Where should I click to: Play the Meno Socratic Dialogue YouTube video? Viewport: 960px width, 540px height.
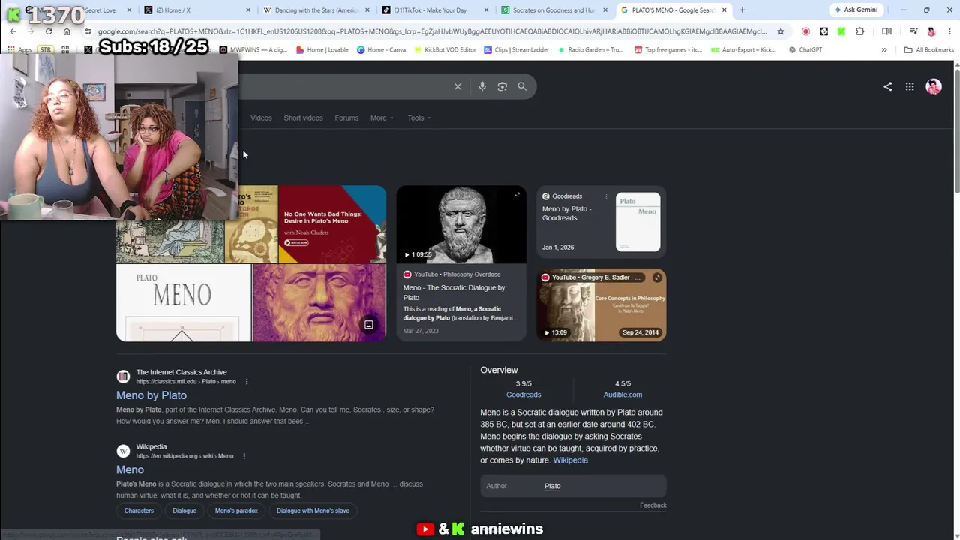pyautogui.click(x=461, y=225)
